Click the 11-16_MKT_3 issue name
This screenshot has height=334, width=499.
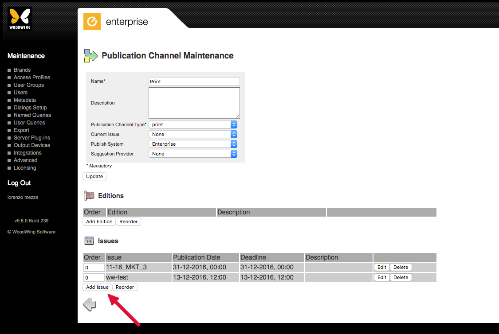tap(126, 267)
